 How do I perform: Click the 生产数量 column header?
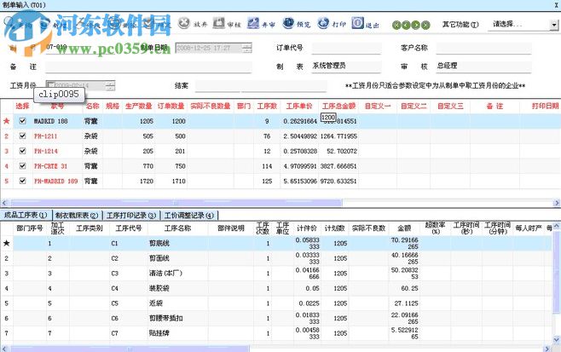pos(139,106)
